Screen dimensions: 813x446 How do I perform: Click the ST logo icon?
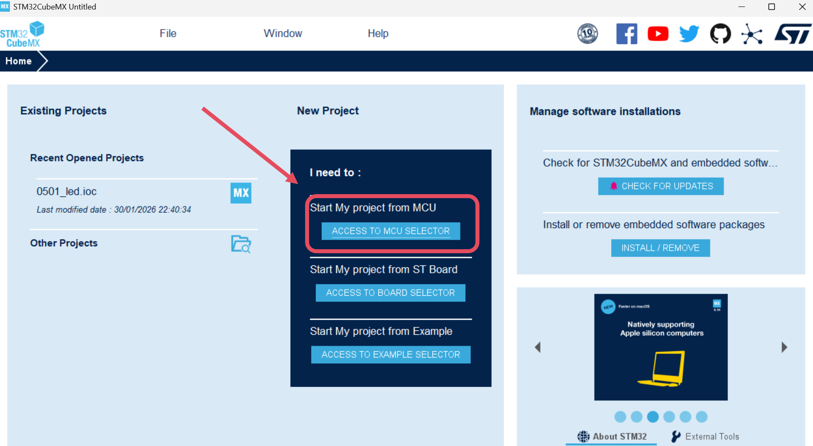coord(793,34)
